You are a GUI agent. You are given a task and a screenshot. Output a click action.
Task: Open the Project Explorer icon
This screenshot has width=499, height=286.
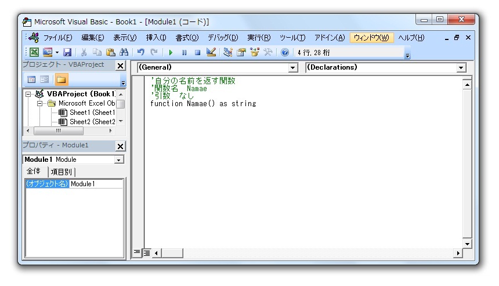(227, 52)
